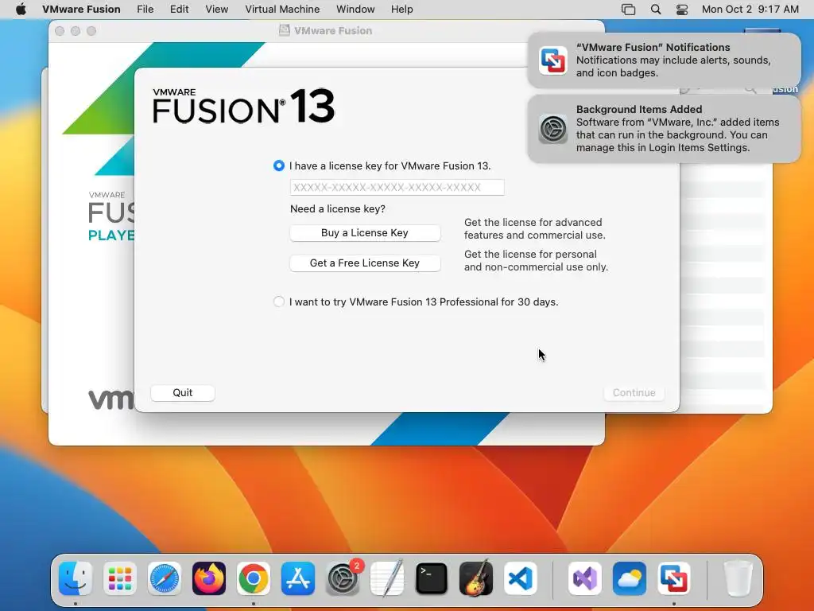
Task: Click the Continue button
Action: tap(634, 393)
